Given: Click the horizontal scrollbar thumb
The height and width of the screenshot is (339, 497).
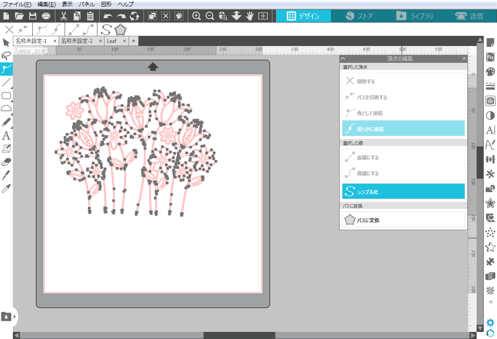Looking at the screenshot, I should [239, 335].
